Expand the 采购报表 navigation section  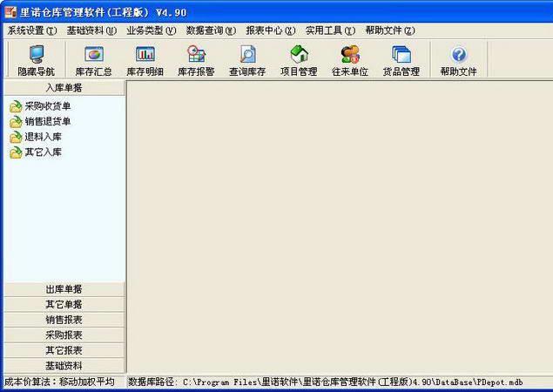[x=64, y=335]
